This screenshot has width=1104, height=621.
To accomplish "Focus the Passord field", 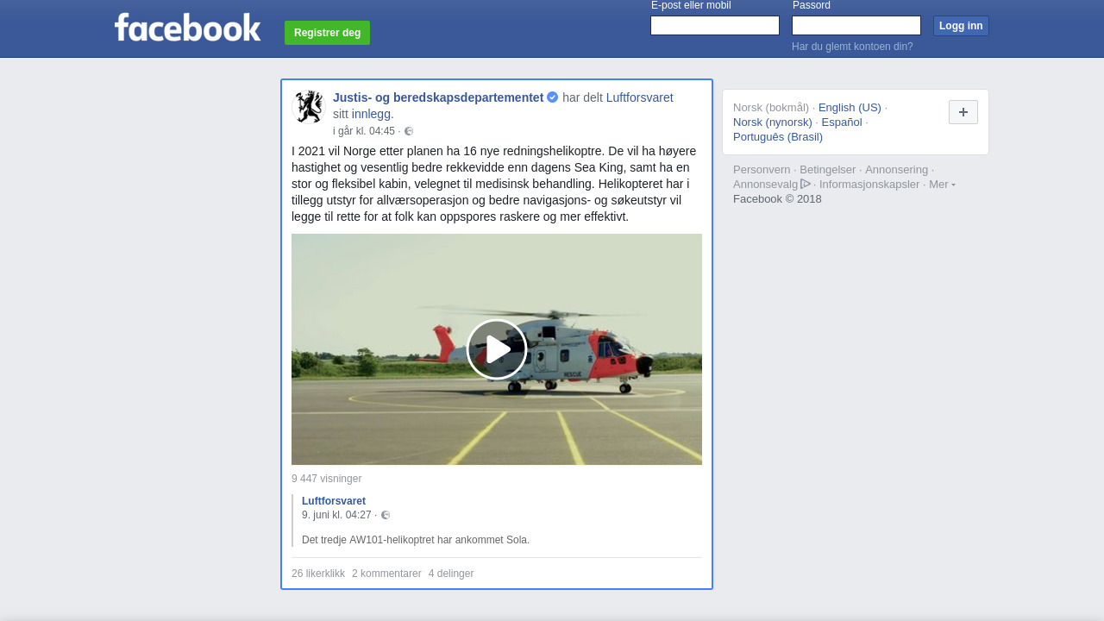I will [x=856, y=26].
